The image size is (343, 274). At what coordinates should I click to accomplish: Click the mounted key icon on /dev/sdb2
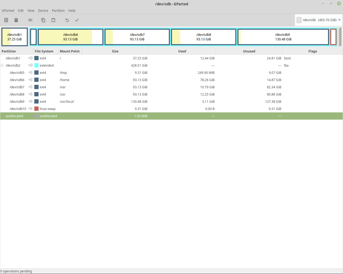pos(31,65)
